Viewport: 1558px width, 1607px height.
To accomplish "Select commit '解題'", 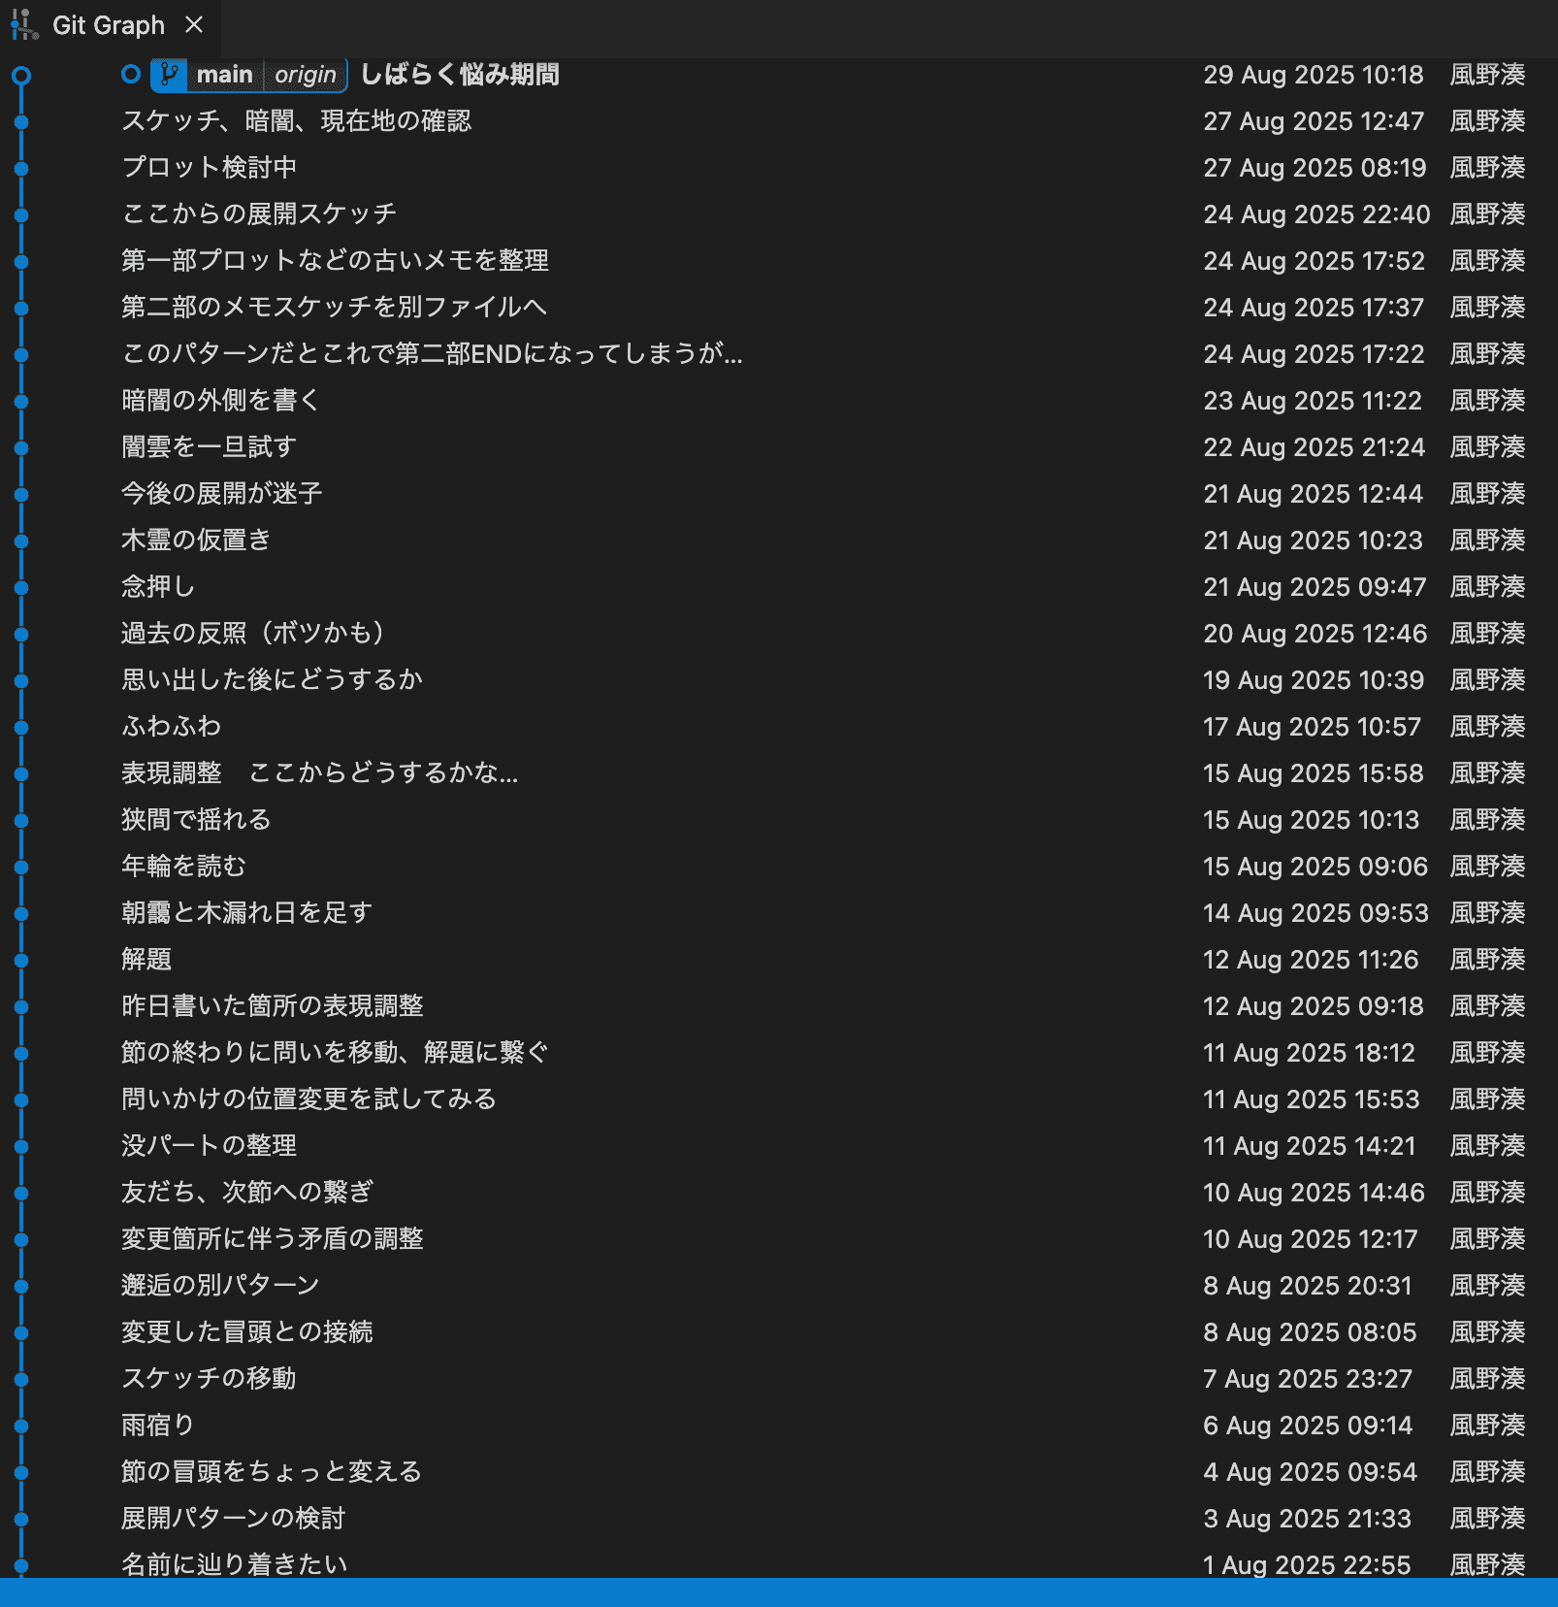I will [x=146, y=960].
